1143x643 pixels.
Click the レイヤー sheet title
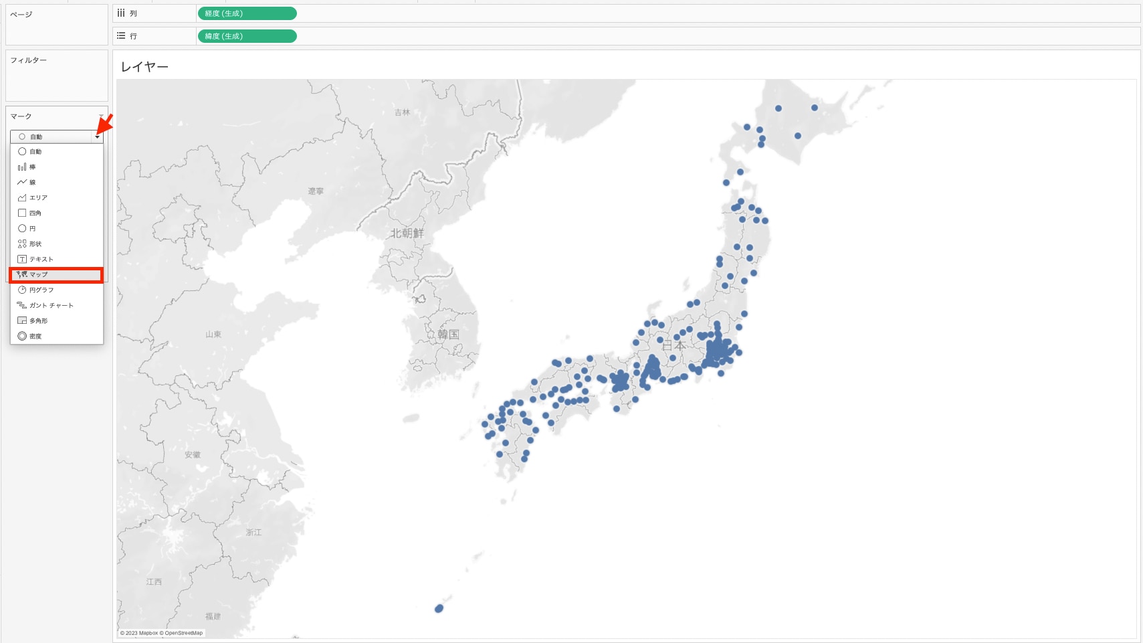144,67
